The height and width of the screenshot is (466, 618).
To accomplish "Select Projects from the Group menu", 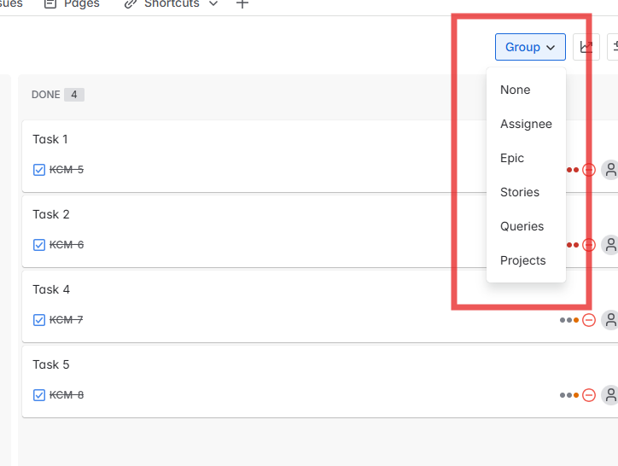I will [526, 260].
